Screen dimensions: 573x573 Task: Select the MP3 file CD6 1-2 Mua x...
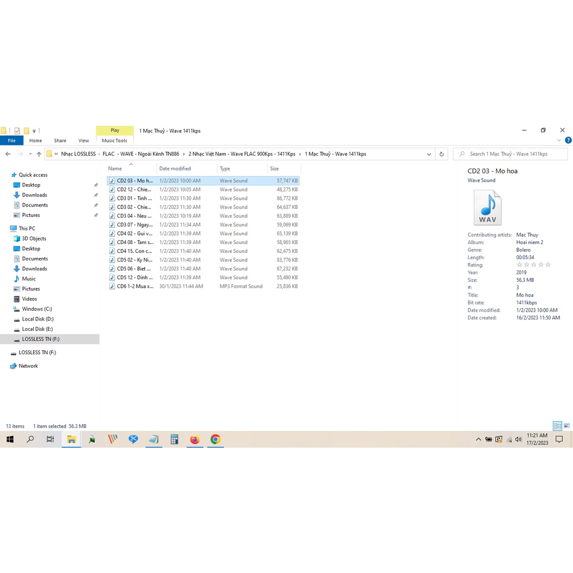203,286
